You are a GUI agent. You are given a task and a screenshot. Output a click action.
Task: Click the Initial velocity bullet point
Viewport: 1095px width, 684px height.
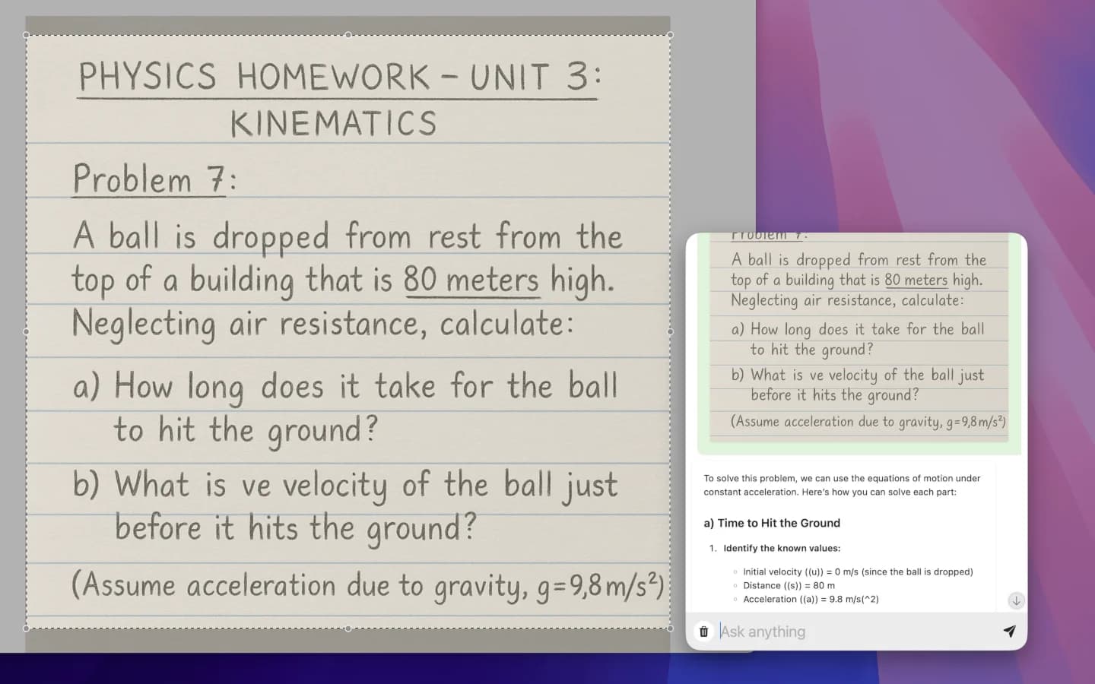[x=857, y=572]
